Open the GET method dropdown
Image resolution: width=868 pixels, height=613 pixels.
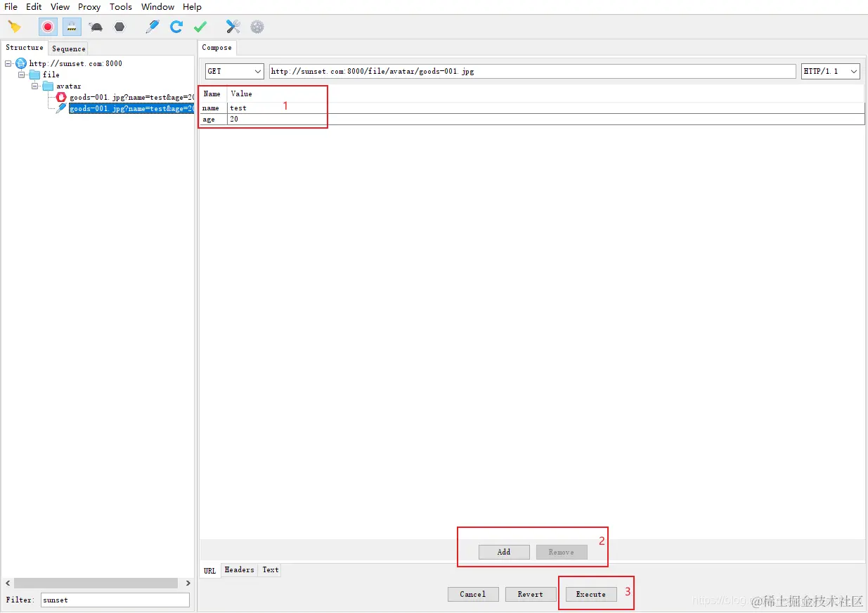click(235, 71)
